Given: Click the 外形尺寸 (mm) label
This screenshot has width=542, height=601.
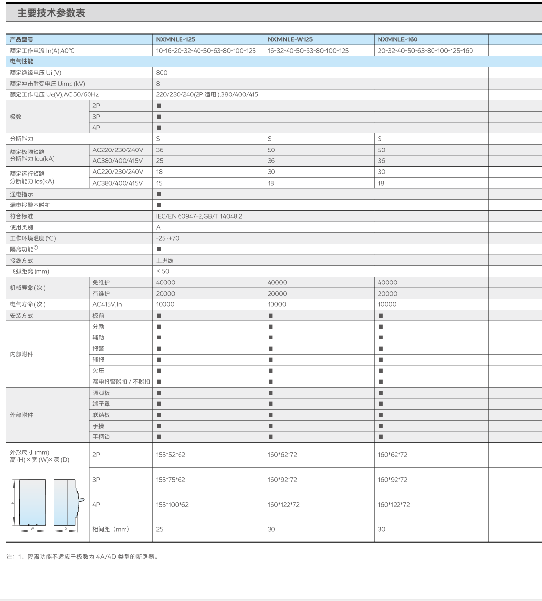Looking at the screenshot, I should (29, 452).
